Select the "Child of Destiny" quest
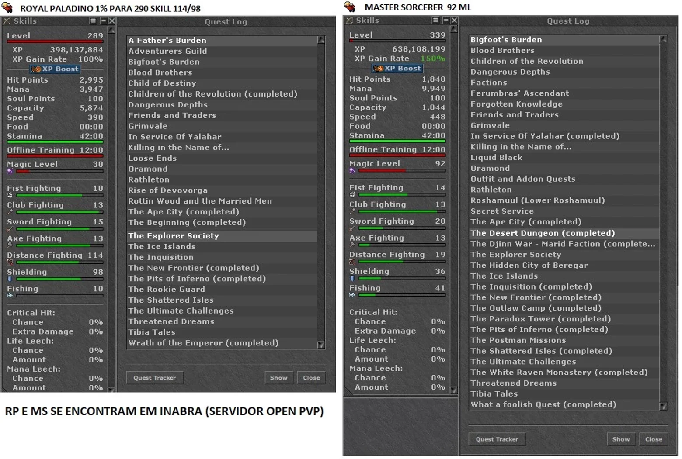Screen dimensions: 682x459 [x=222, y=83]
